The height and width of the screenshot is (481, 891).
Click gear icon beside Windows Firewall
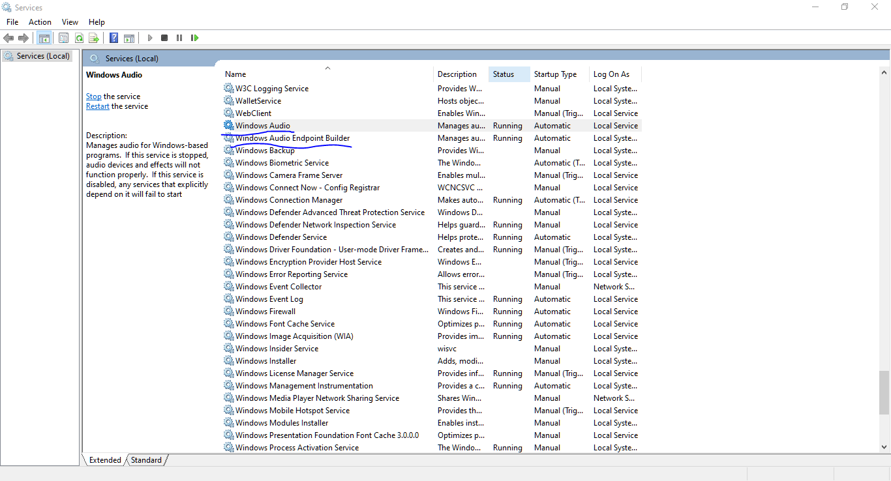pos(228,312)
